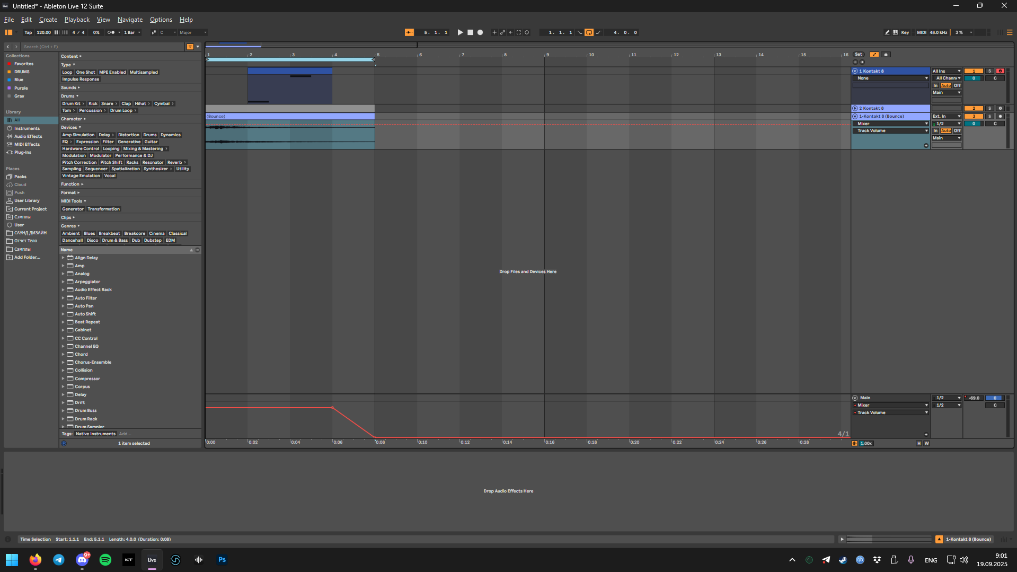Jump to the previous locator
The width and height of the screenshot is (1017, 572).
[855, 62]
